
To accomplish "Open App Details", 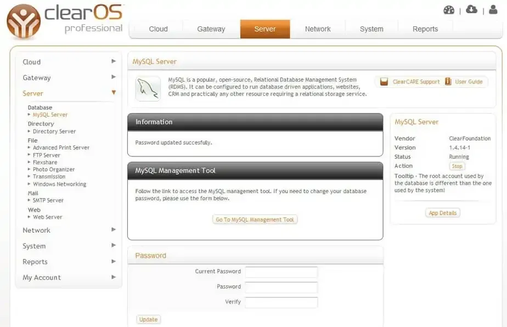I will 442,213.
